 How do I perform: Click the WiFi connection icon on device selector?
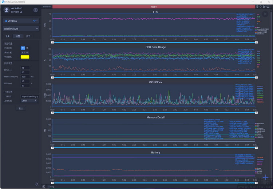34,21
